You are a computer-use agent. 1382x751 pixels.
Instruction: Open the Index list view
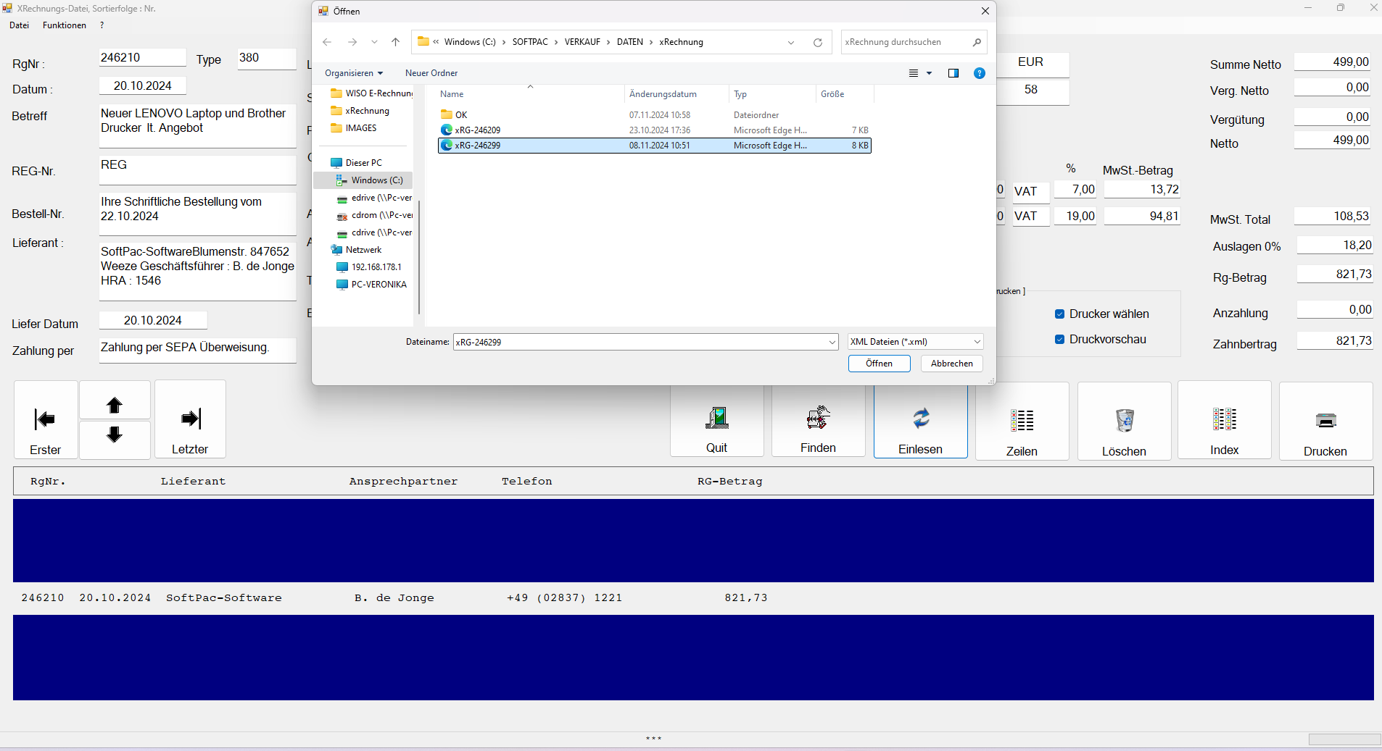point(1225,421)
